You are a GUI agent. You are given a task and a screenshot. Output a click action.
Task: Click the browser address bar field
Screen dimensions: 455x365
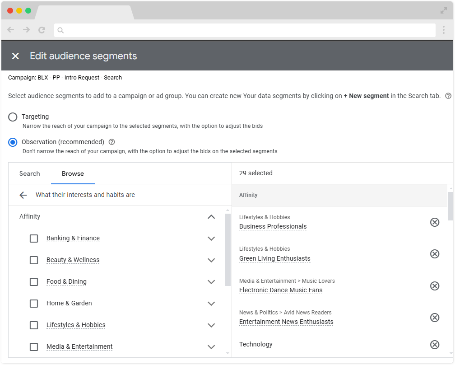245,30
